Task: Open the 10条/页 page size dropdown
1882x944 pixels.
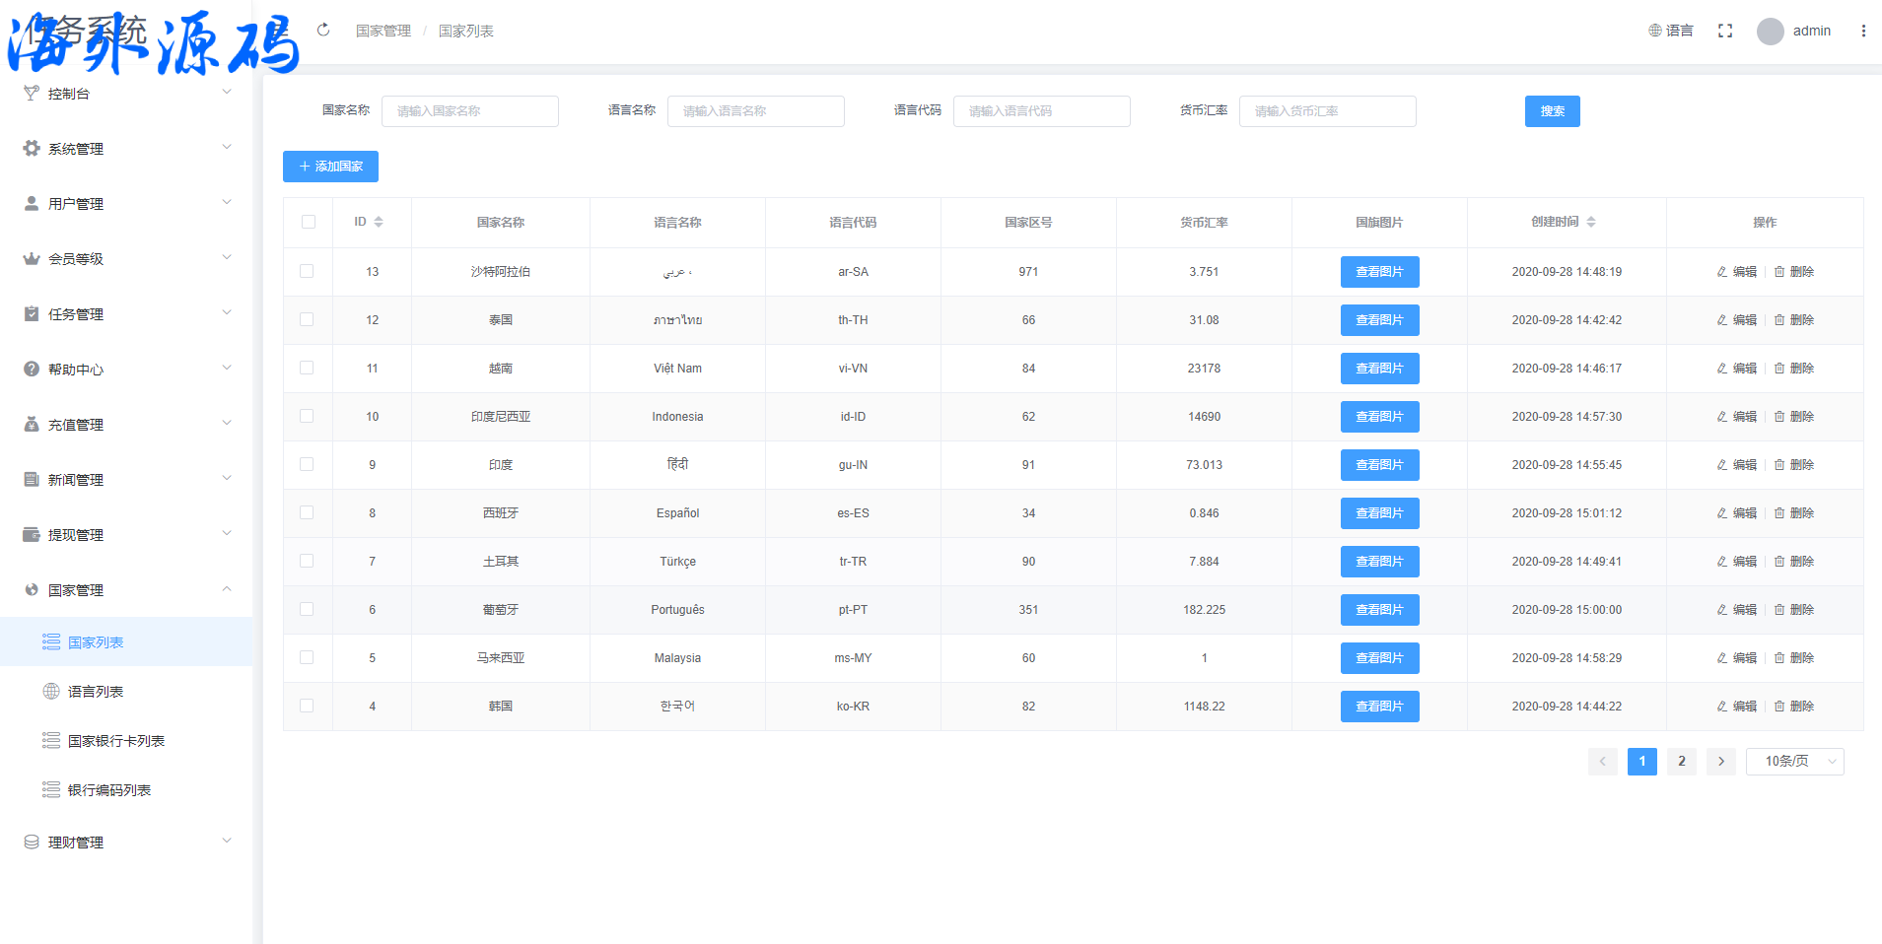Action: click(1794, 762)
